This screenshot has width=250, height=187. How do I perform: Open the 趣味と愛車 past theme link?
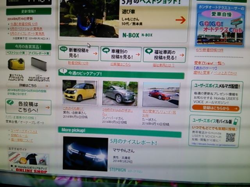tap(202, 73)
